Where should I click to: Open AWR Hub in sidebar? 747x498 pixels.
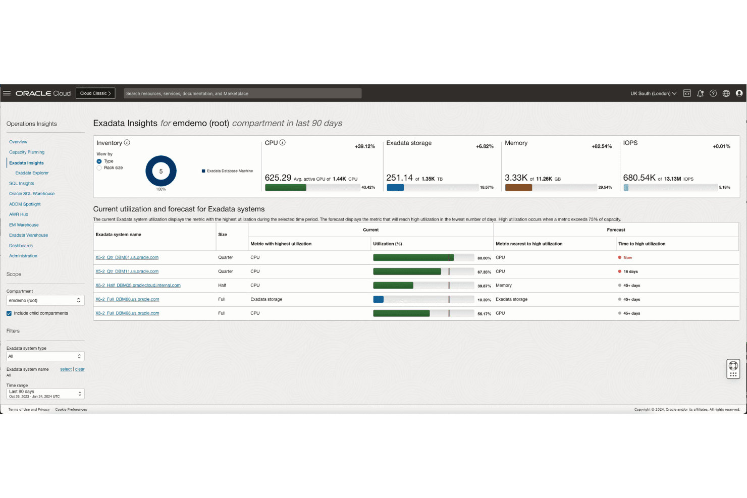[19, 214]
